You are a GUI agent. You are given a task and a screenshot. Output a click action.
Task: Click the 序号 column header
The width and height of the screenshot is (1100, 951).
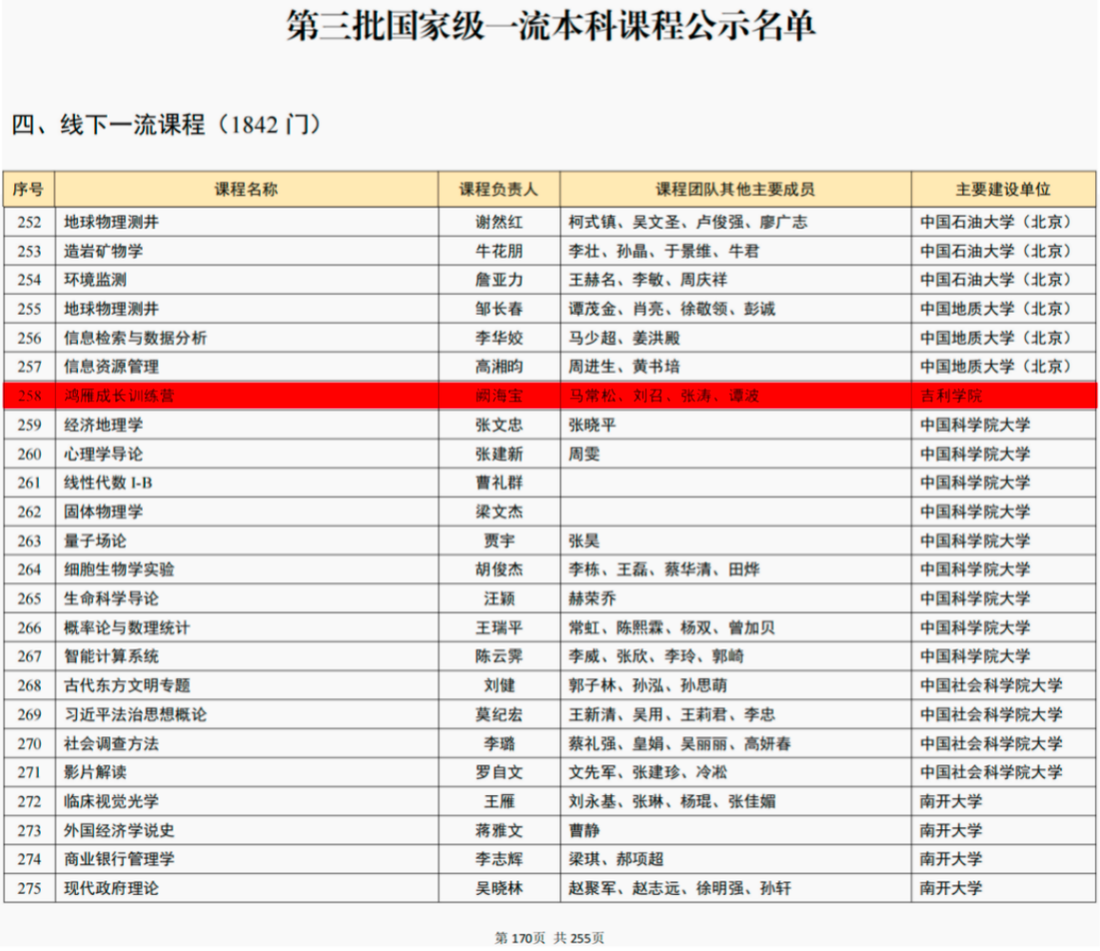click(29, 189)
